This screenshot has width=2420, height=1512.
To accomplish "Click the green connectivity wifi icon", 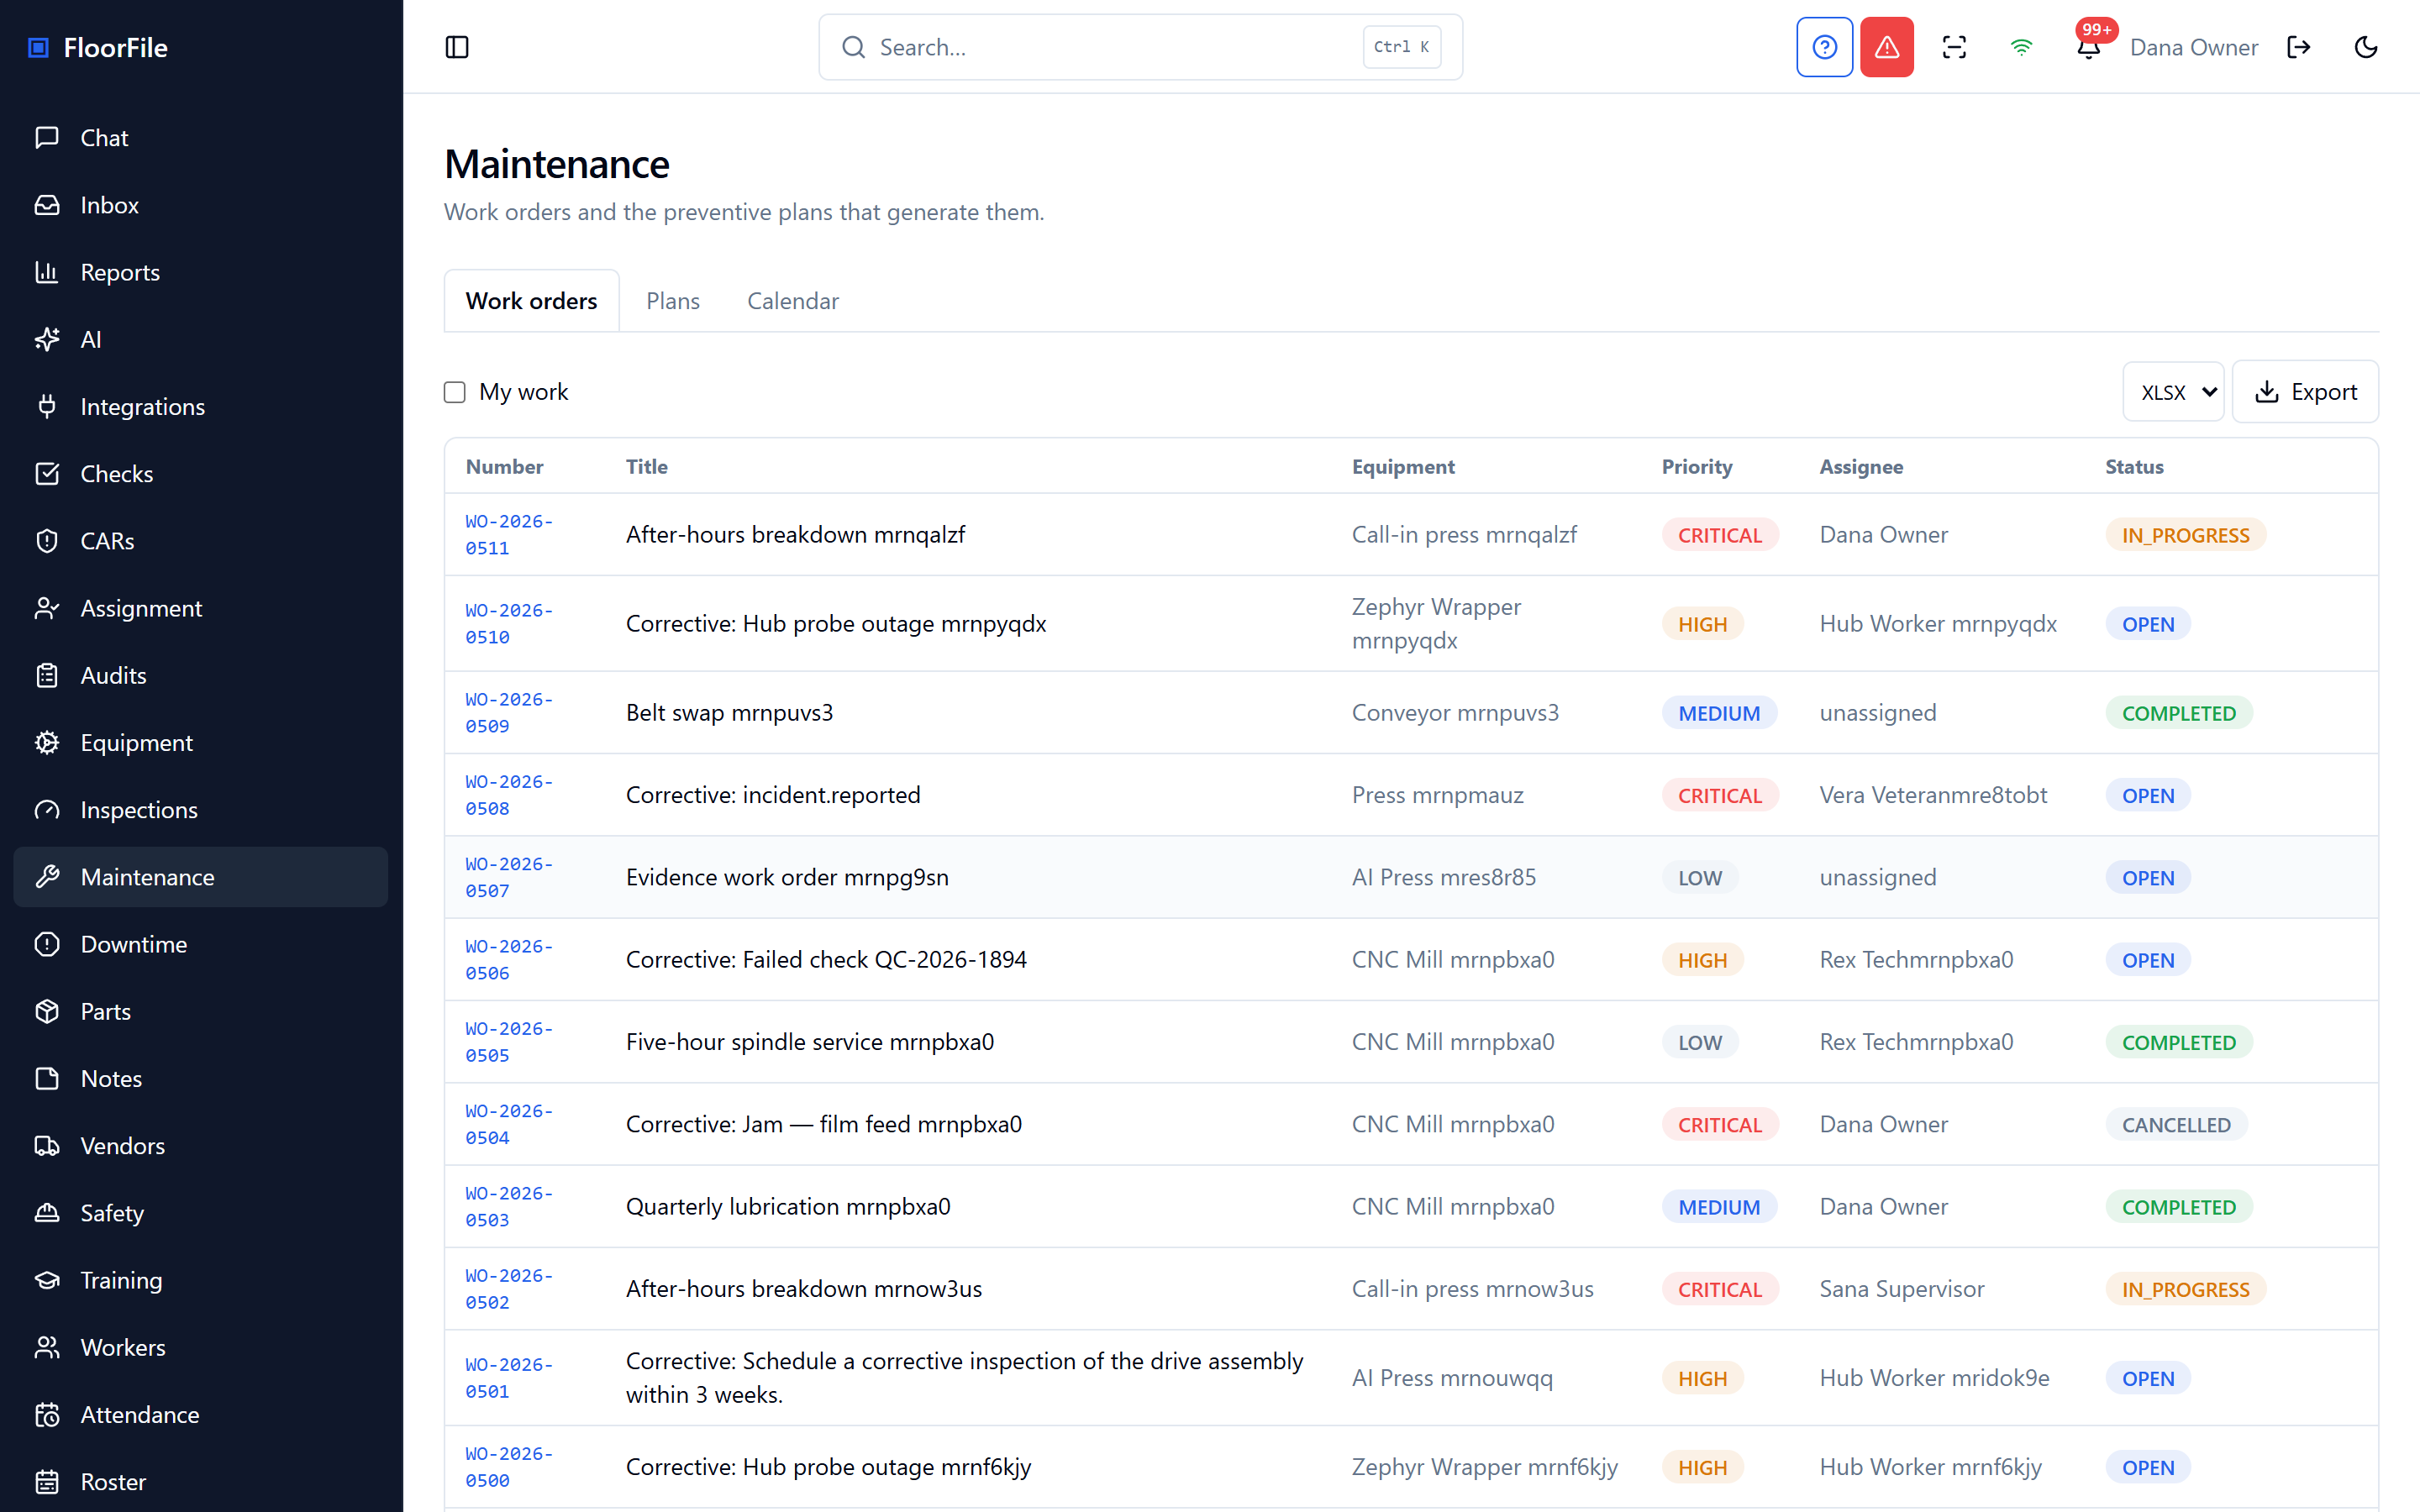I will 2021,47.
